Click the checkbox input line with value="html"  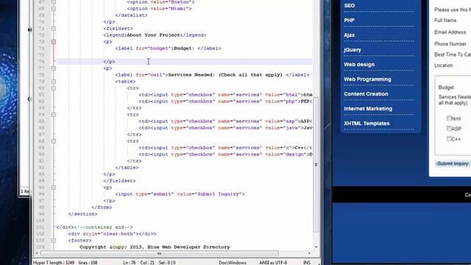(x=225, y=95)
